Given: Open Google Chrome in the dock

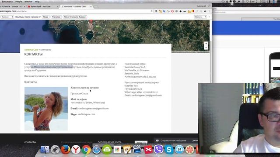Looking at the screenshot, I should tap(86, 150).
